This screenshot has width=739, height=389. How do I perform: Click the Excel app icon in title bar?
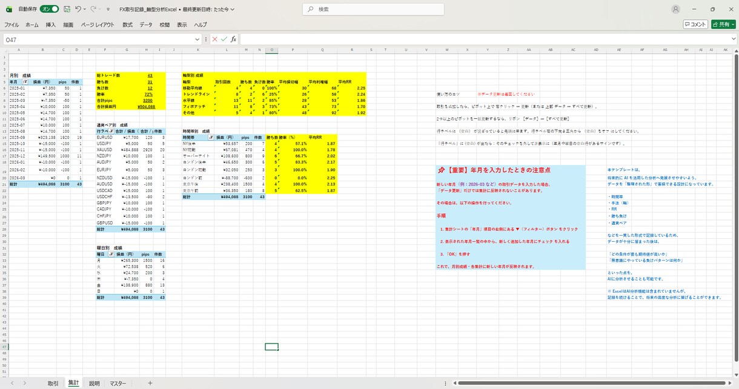pyautogui.click(x=8, y=9)
